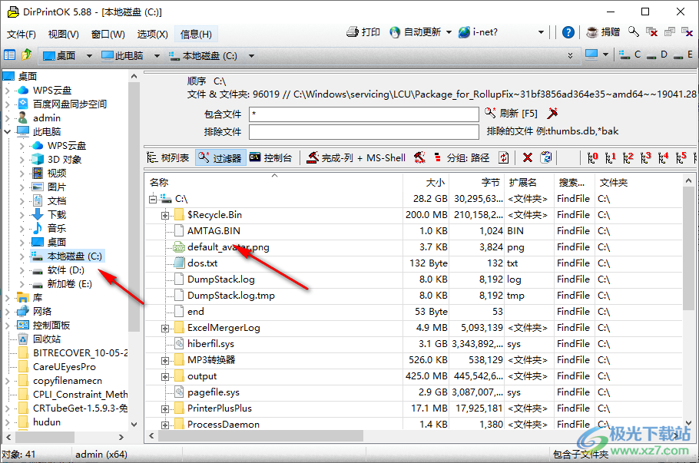Expand the MP3转换器 folder row

(165, 361)
